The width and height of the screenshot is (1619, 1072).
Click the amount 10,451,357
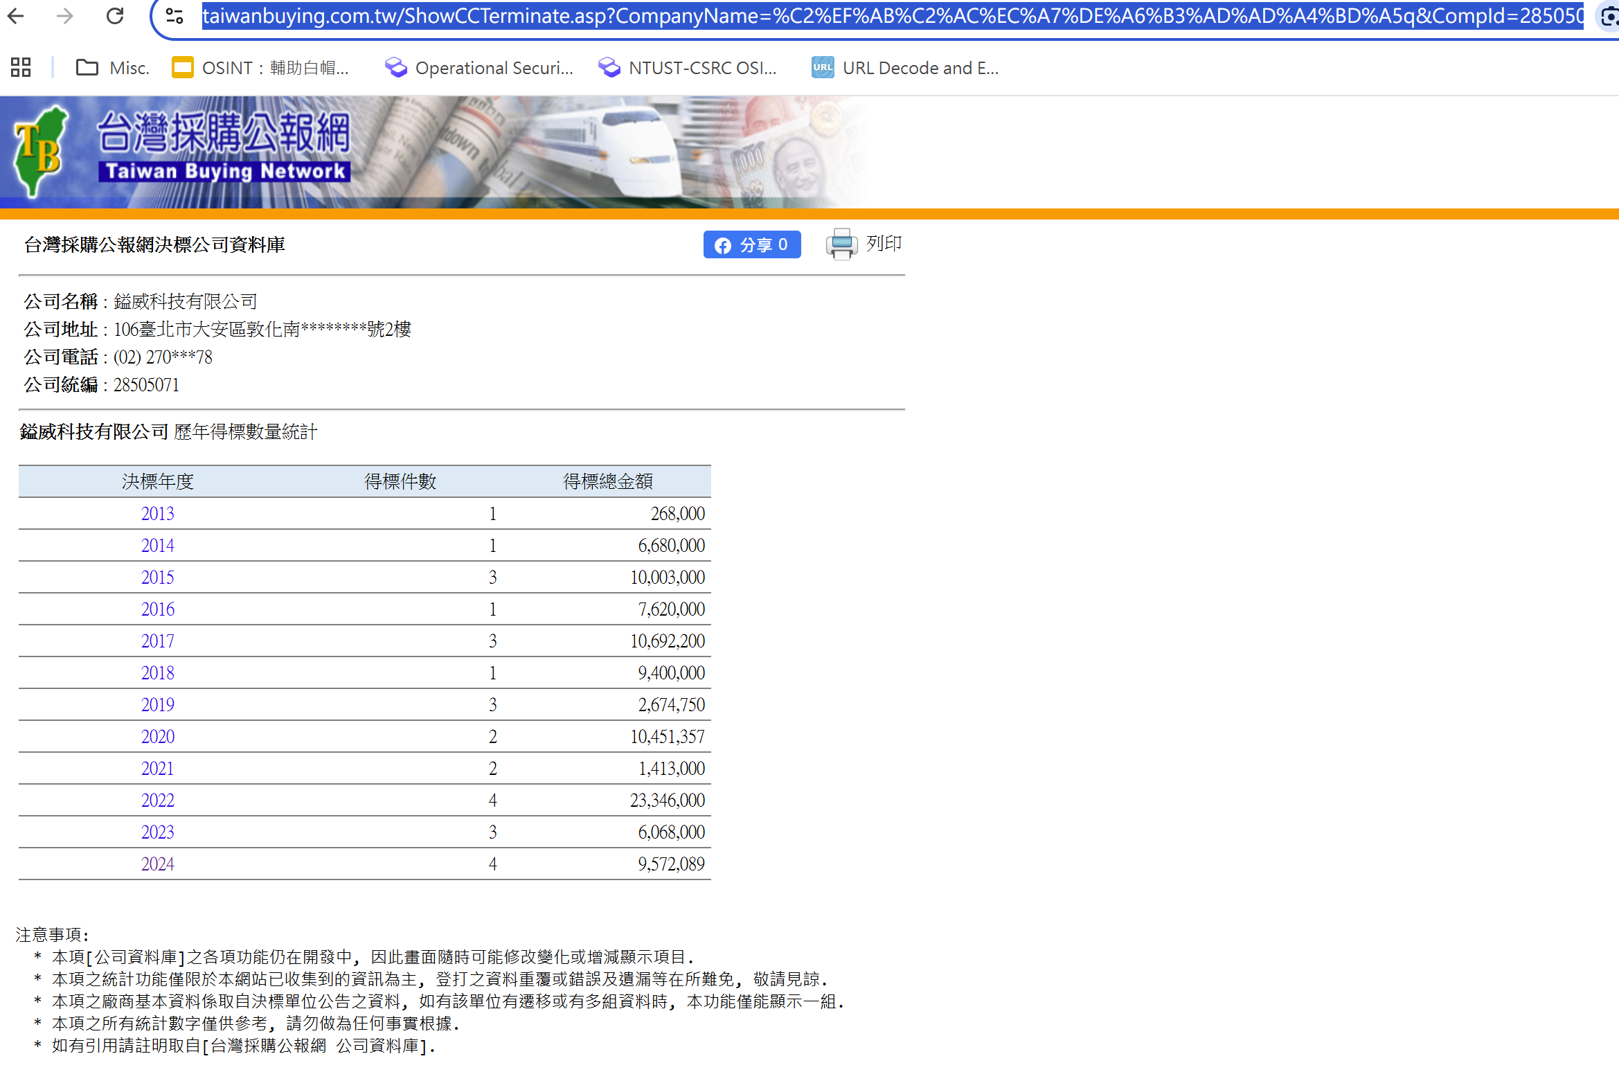click(668, 737)
